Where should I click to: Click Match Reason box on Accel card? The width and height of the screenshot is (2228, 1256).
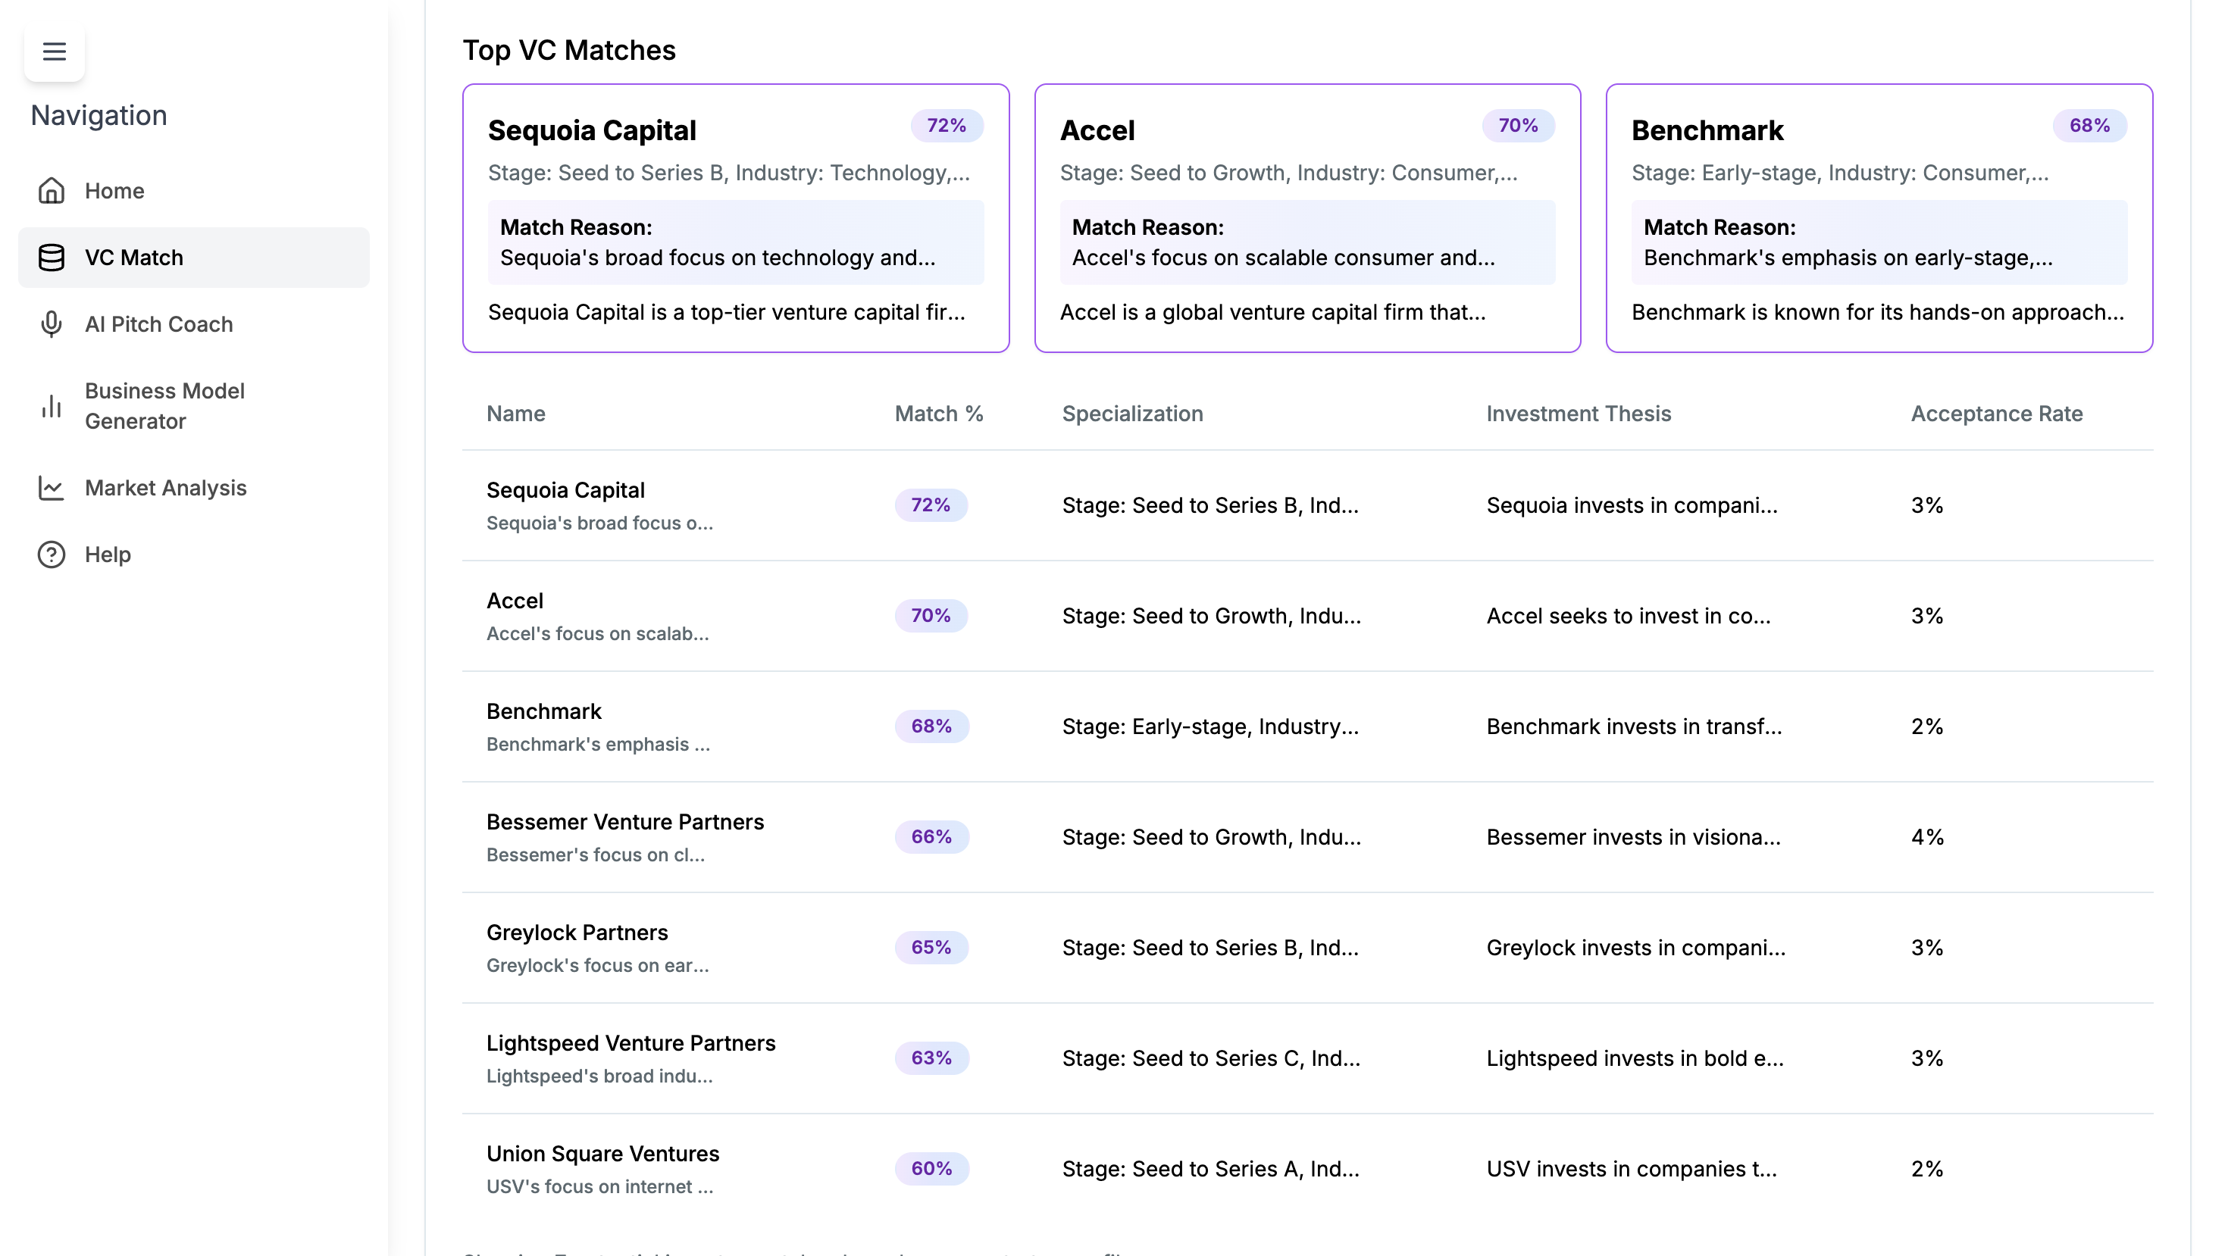(x=1307, y=242)
